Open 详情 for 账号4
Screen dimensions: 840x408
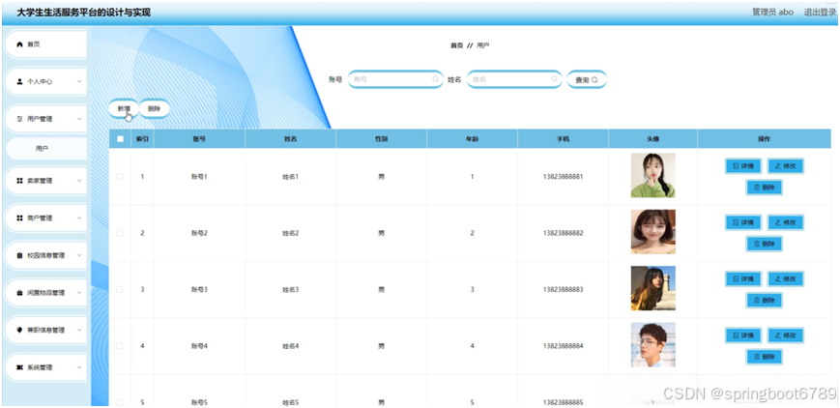[743, 335]
